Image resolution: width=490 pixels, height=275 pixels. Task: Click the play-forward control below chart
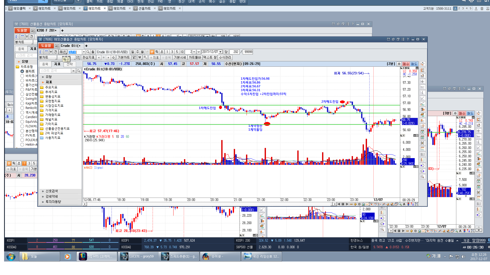click(x=347, y=204)
